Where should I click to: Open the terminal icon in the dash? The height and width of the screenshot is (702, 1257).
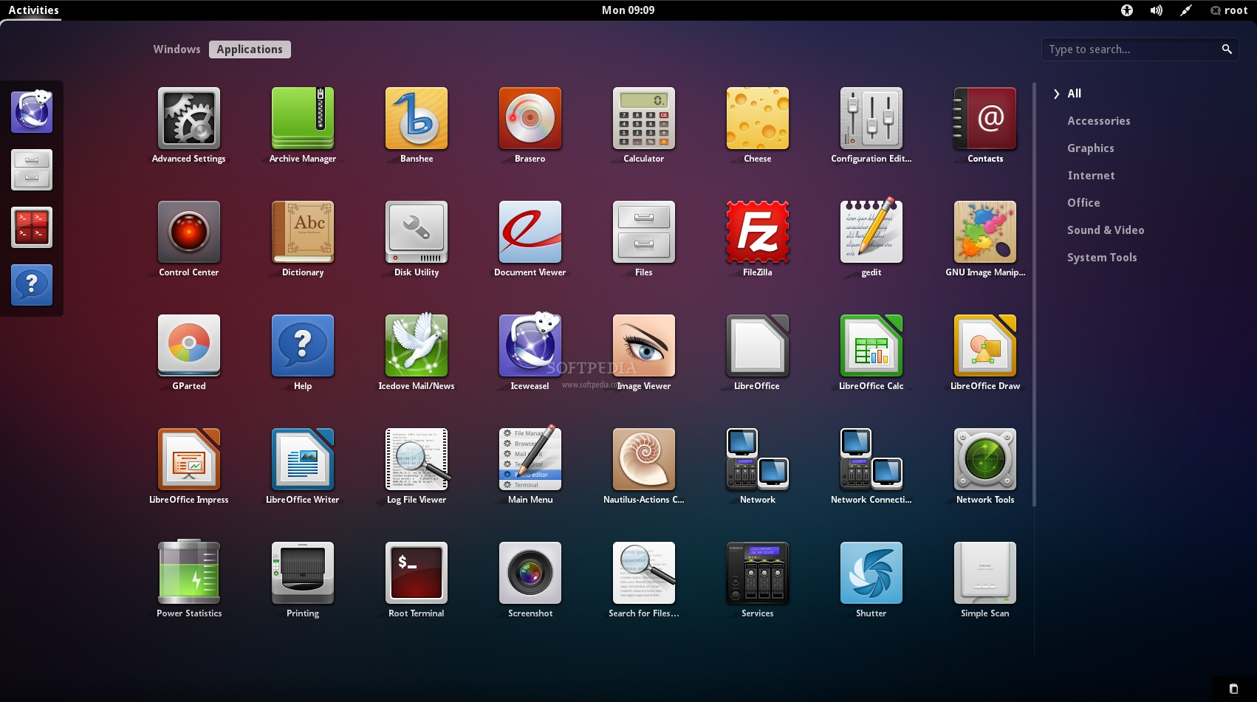32,227
